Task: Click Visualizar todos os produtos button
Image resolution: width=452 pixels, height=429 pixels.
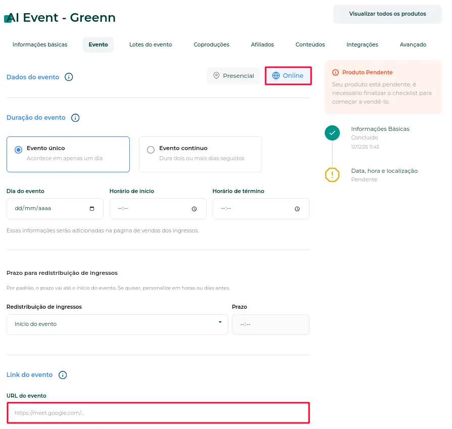Action: (387, 14)
